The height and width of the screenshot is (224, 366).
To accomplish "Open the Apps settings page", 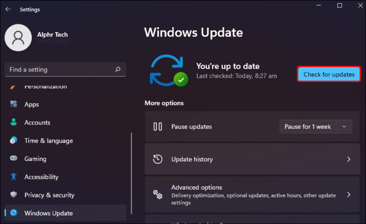I will click(x=65, y=104).
